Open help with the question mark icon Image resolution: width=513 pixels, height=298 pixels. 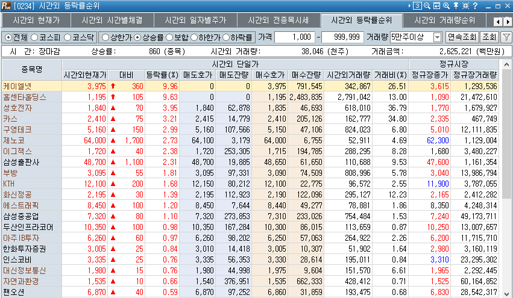tap(475, 5)
